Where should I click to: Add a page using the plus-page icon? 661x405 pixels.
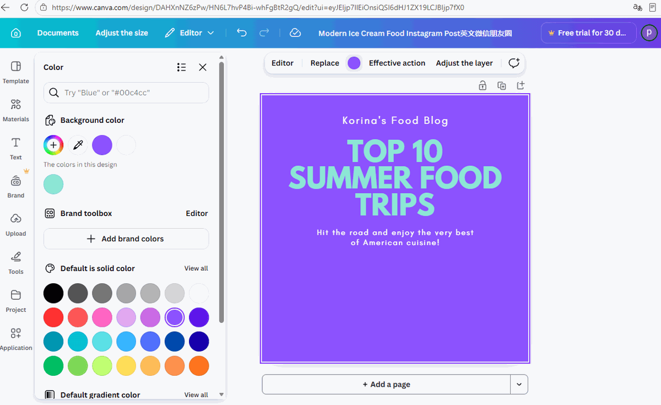521,85
